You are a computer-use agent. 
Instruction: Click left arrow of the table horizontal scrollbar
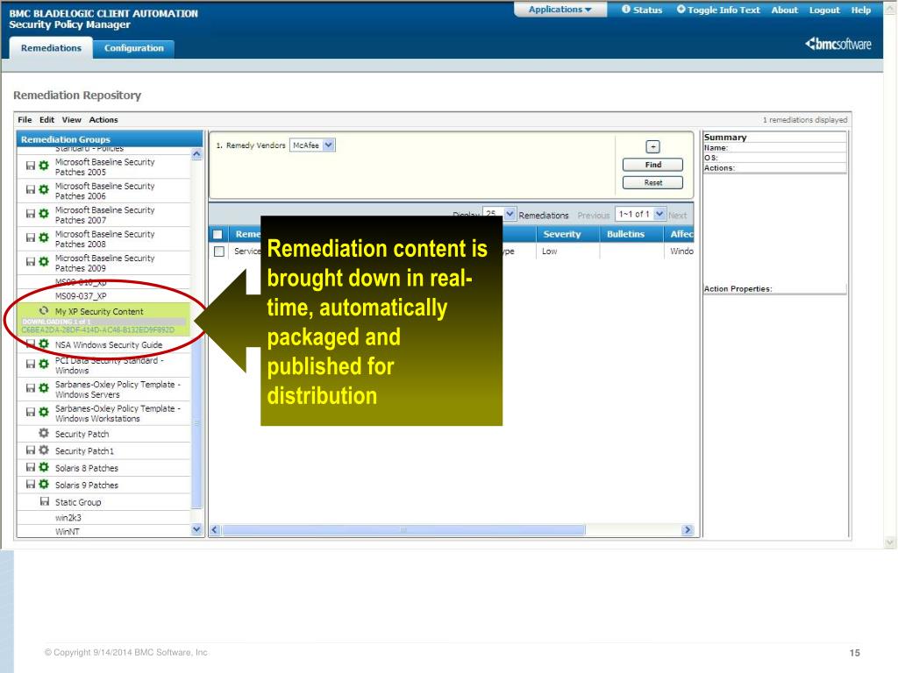[x=215, y=530]
